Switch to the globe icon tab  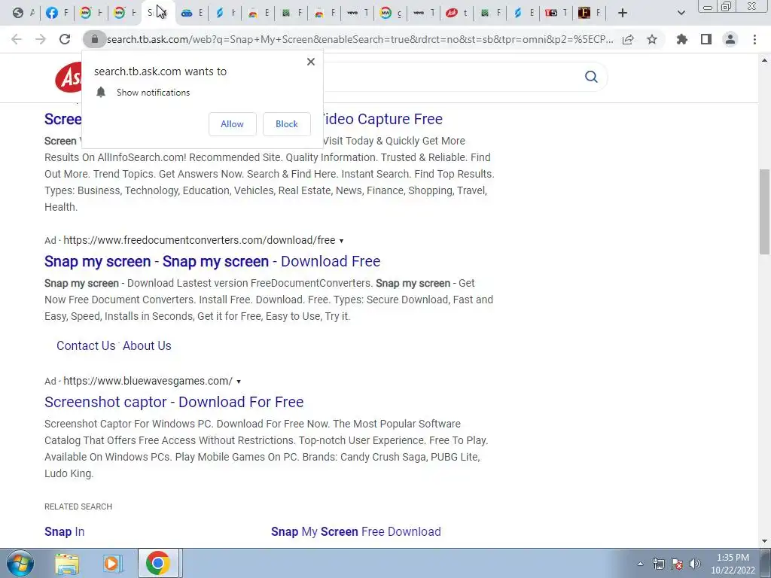(23, 13)
